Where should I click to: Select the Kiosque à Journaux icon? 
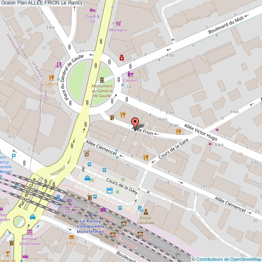(x=29, y=233)
